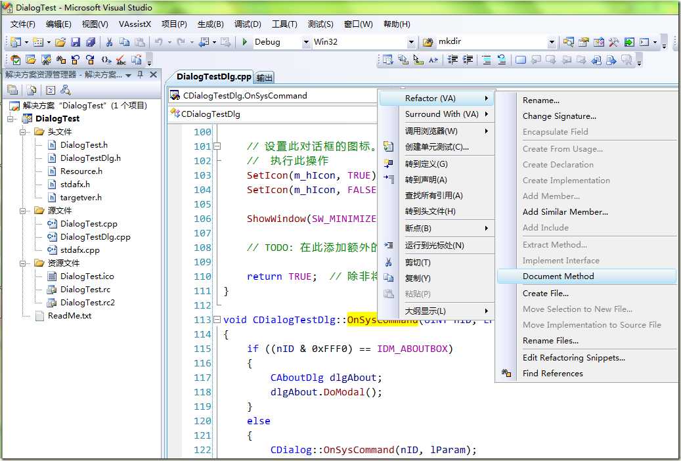Select DialogTest.rc2 resource file
This screenshot has height=461, width=681.
(x=87, y=303)
